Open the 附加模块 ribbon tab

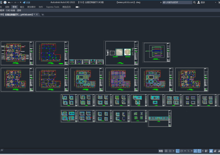[x=31, y=7]
